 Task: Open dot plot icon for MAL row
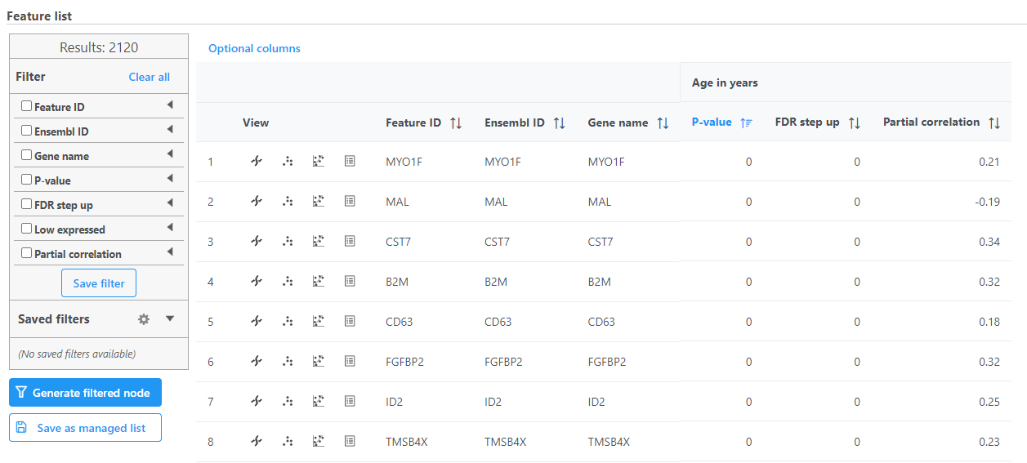pyautogui.click(x=288, y=202)
